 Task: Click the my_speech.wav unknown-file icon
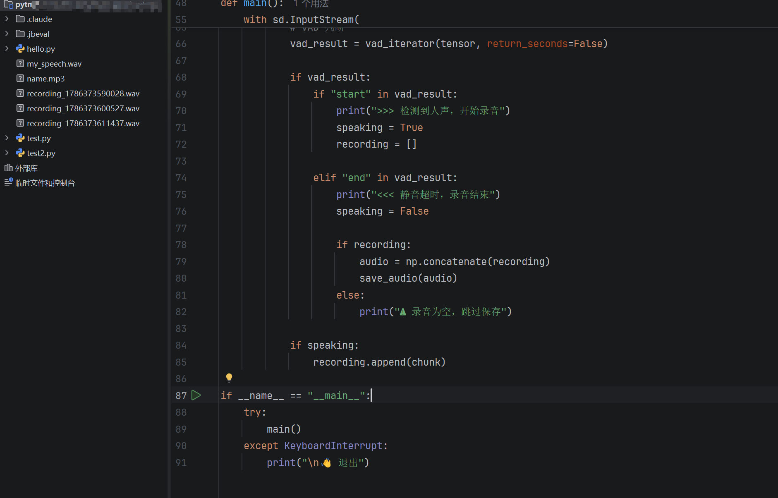(20, 63)
